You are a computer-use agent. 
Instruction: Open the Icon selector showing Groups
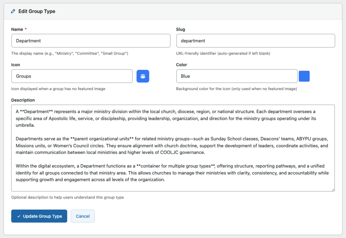(x=72, y=76)
